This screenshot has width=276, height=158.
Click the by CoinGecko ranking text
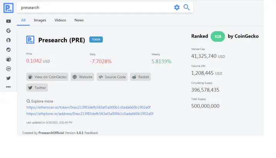243,36
